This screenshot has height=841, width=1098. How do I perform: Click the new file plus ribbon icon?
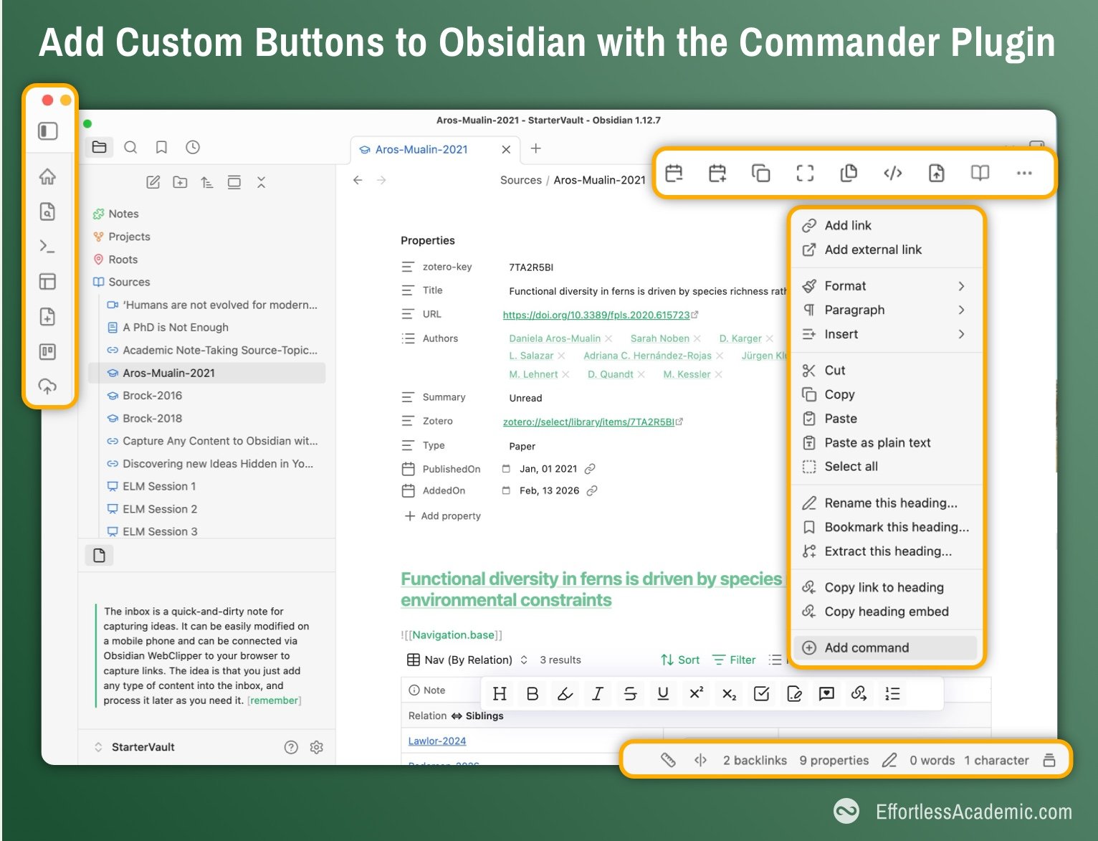[x=48, y=317]
